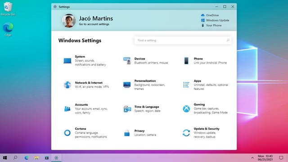Open the Time & Language icon
The width and height of the screenshot is (288, 162).
(x=127, y=109)
